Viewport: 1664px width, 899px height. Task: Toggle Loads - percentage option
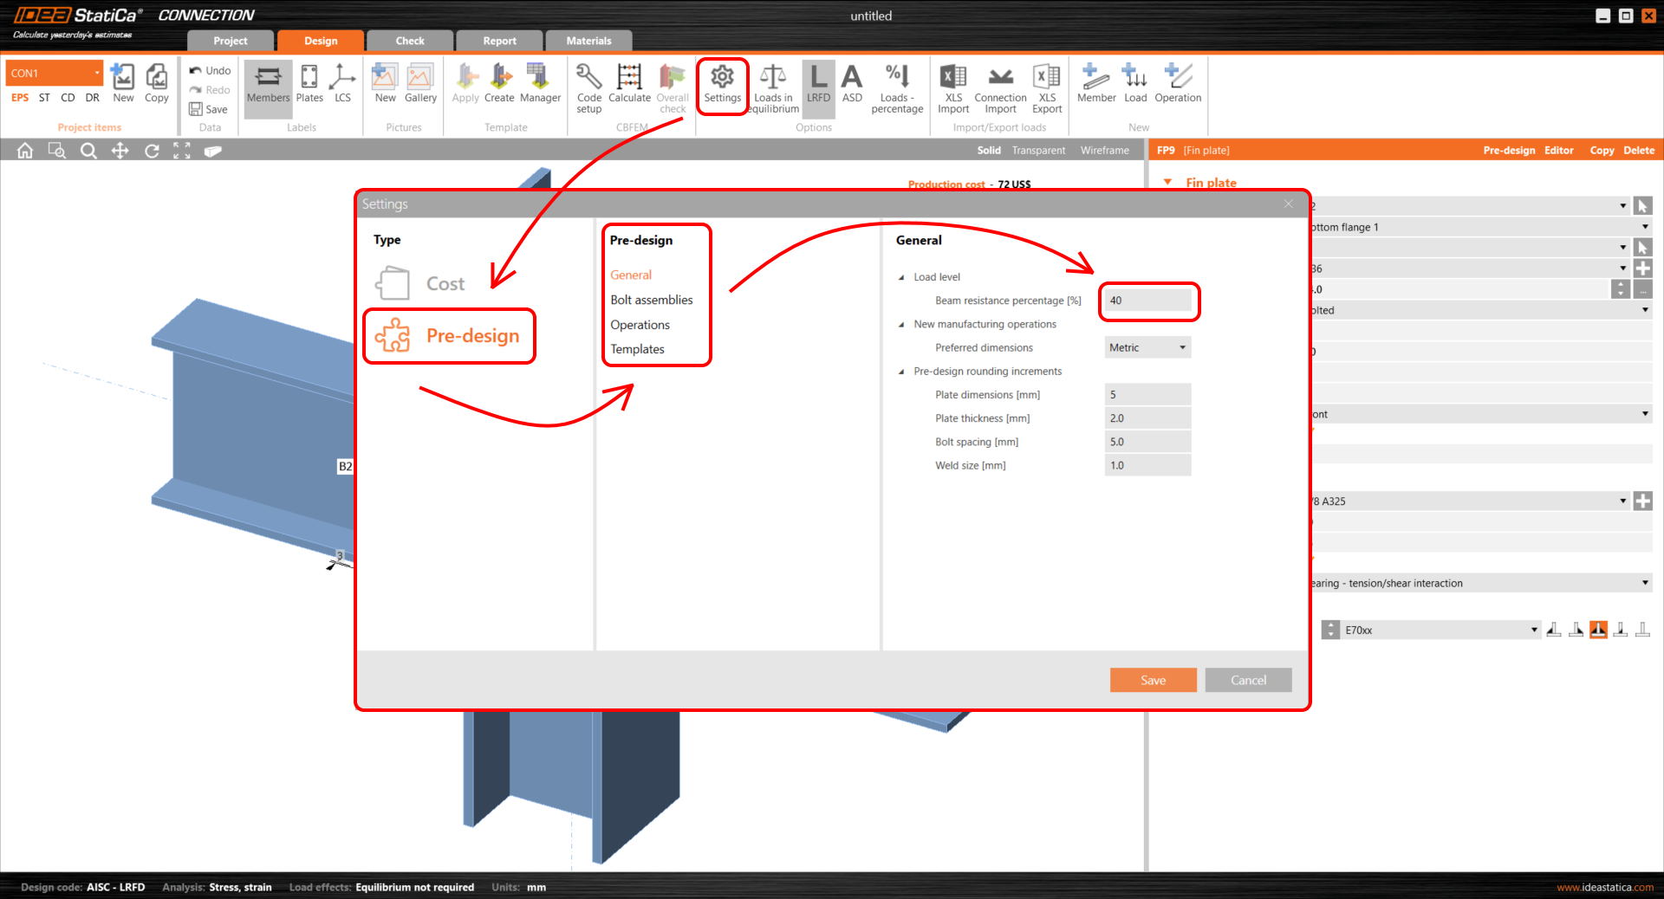(897, 87)
